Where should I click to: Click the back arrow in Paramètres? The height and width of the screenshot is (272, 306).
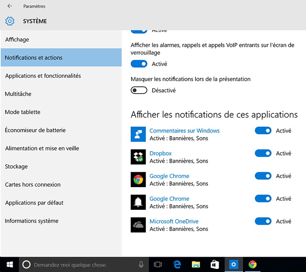(x=10, y=6)
